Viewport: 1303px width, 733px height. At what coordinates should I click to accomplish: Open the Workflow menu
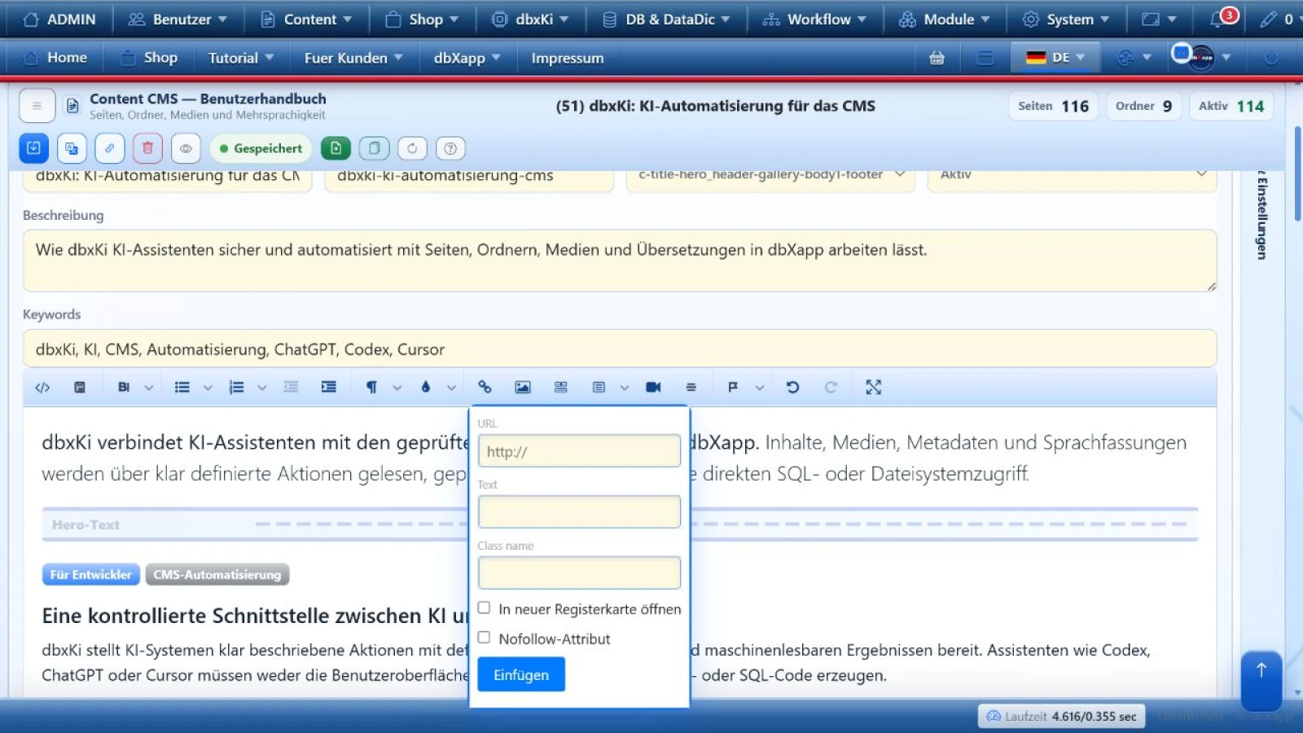click(814, 19)
